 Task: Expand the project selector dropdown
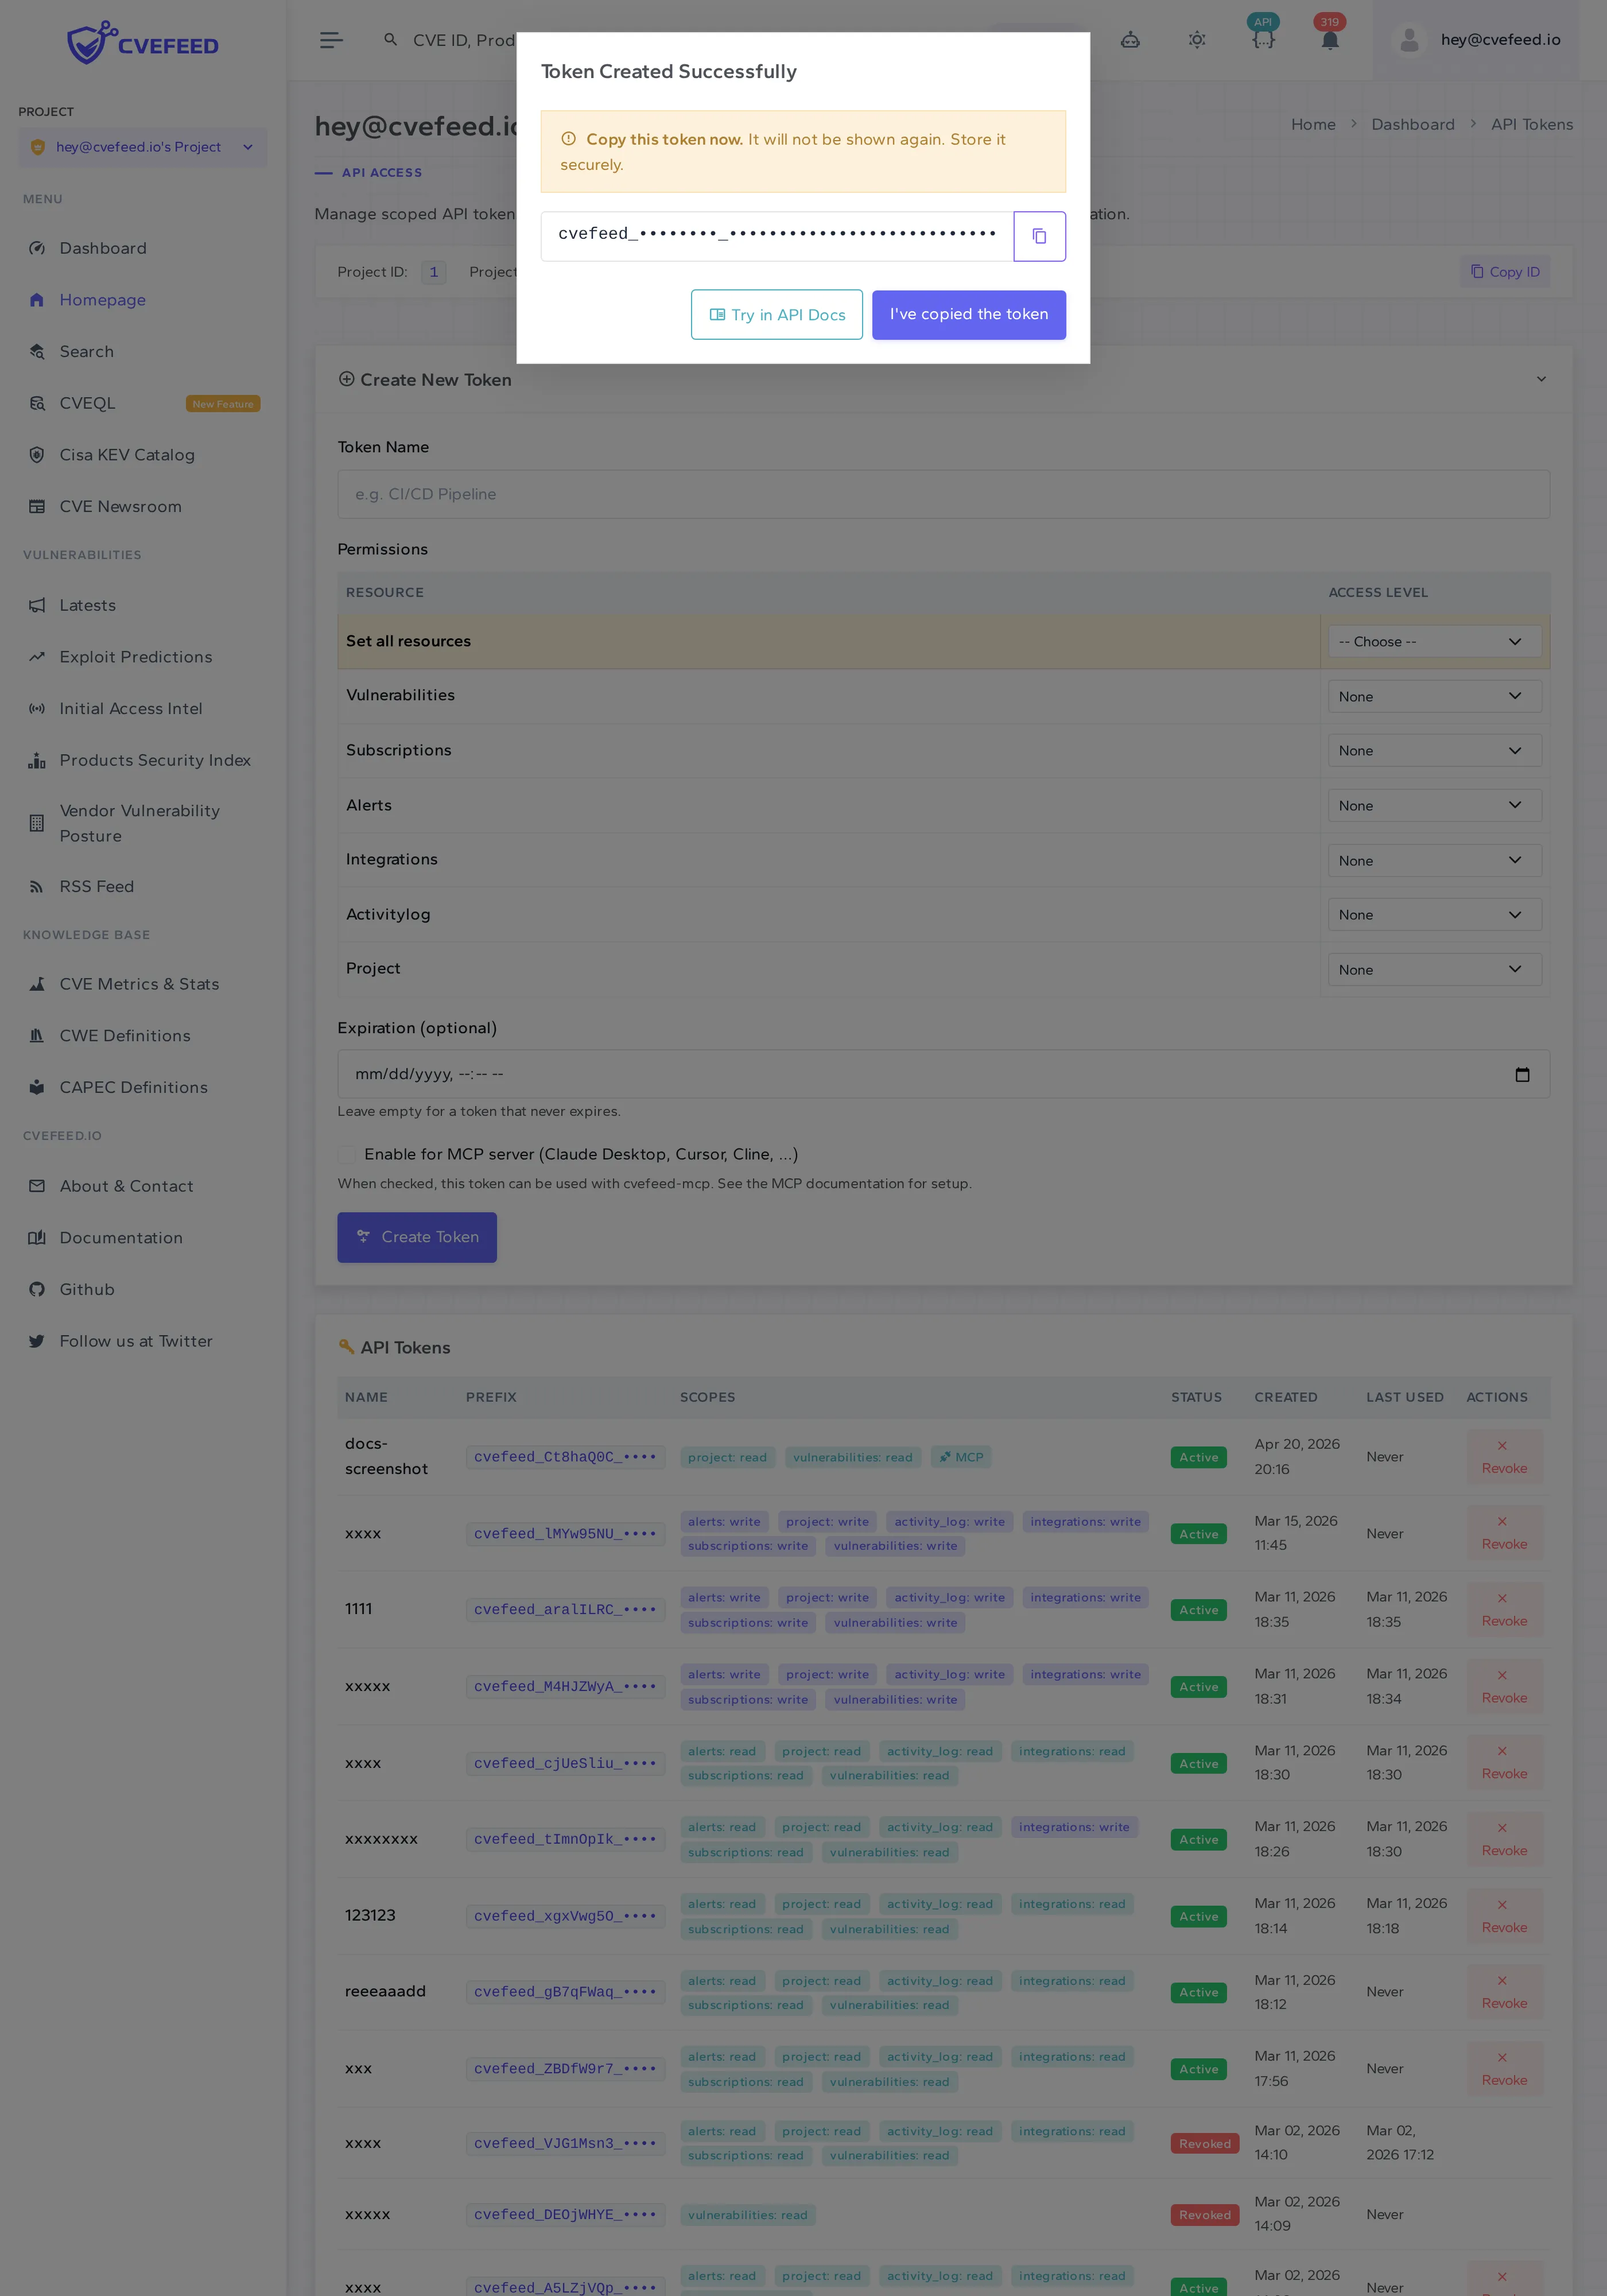tap(142, 147)
